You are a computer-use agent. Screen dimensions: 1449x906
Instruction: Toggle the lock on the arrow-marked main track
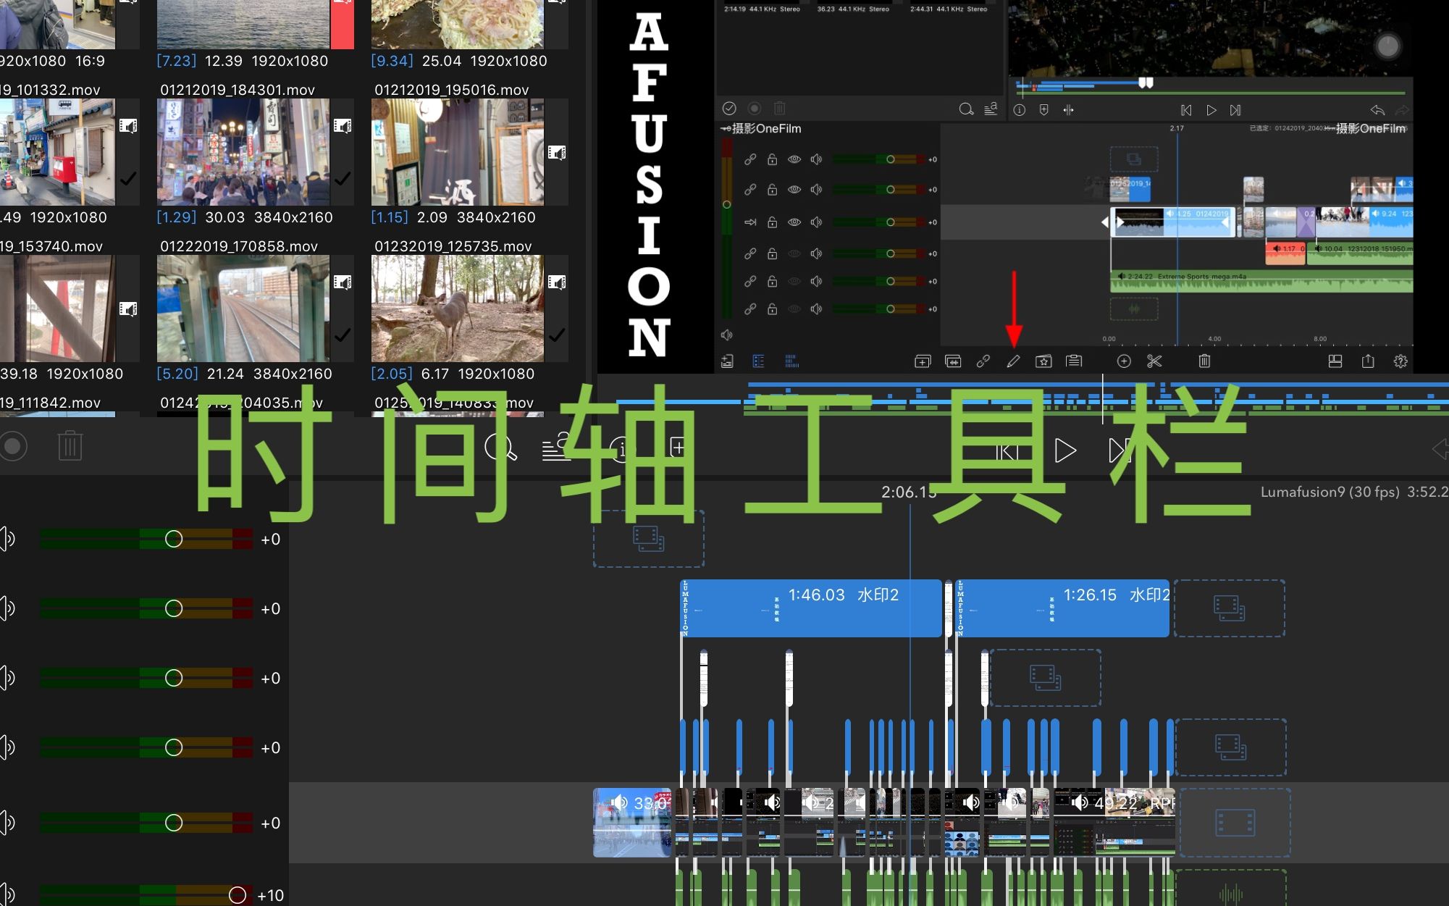(772, 222)
